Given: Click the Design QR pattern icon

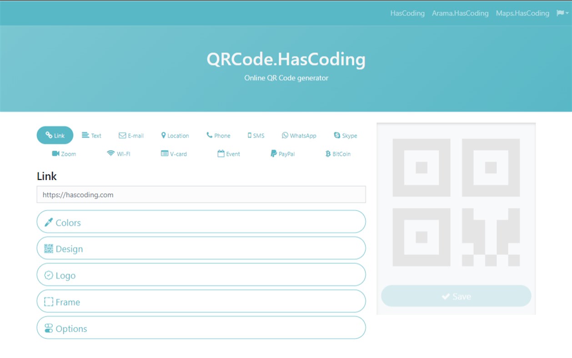Looking at the screenshot, I should tap(49, 249).
